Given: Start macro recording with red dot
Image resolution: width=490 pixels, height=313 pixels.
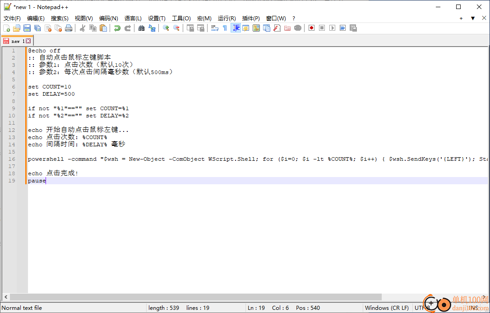Looking at the screenshot, I should (312, 28).
